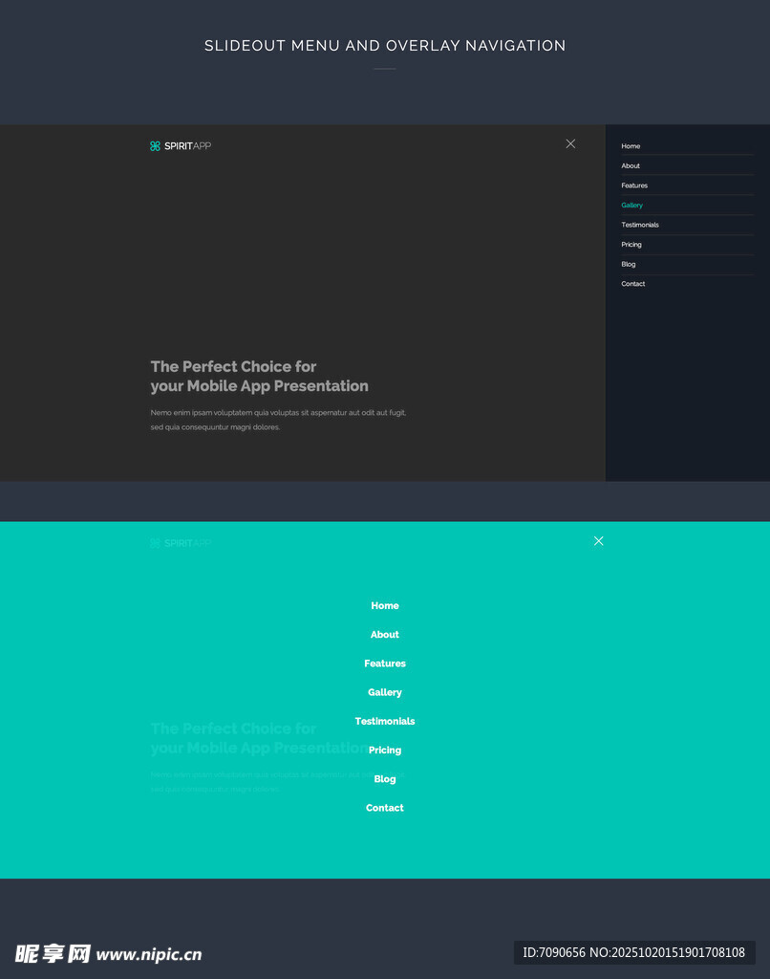The image size is (770, 979).
Task: Go to Features in the slideout side menu
Action: pyautogui.click(x=634, y=185)
